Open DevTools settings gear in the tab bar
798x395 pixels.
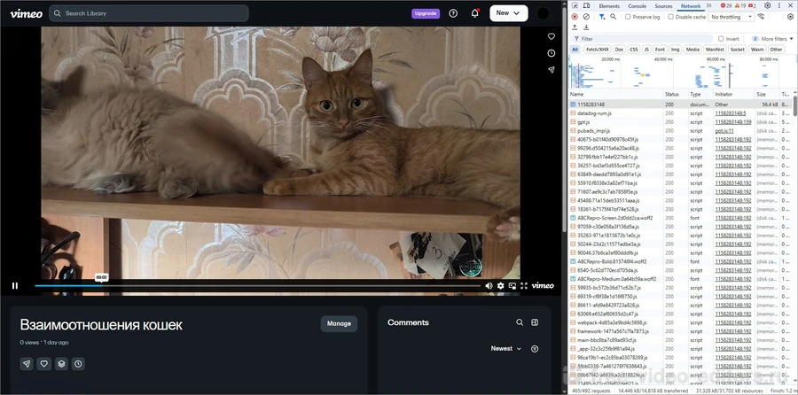(x=768, y=6)
